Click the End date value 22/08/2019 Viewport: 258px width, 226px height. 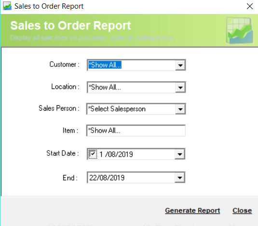[x=107, y=178]
